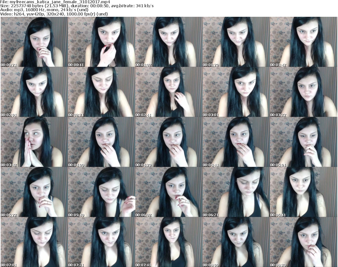Viewport: 338px width, 267px height.
Task: Select the last thumbnail, 00:08:20
Action: click(303, 242)
